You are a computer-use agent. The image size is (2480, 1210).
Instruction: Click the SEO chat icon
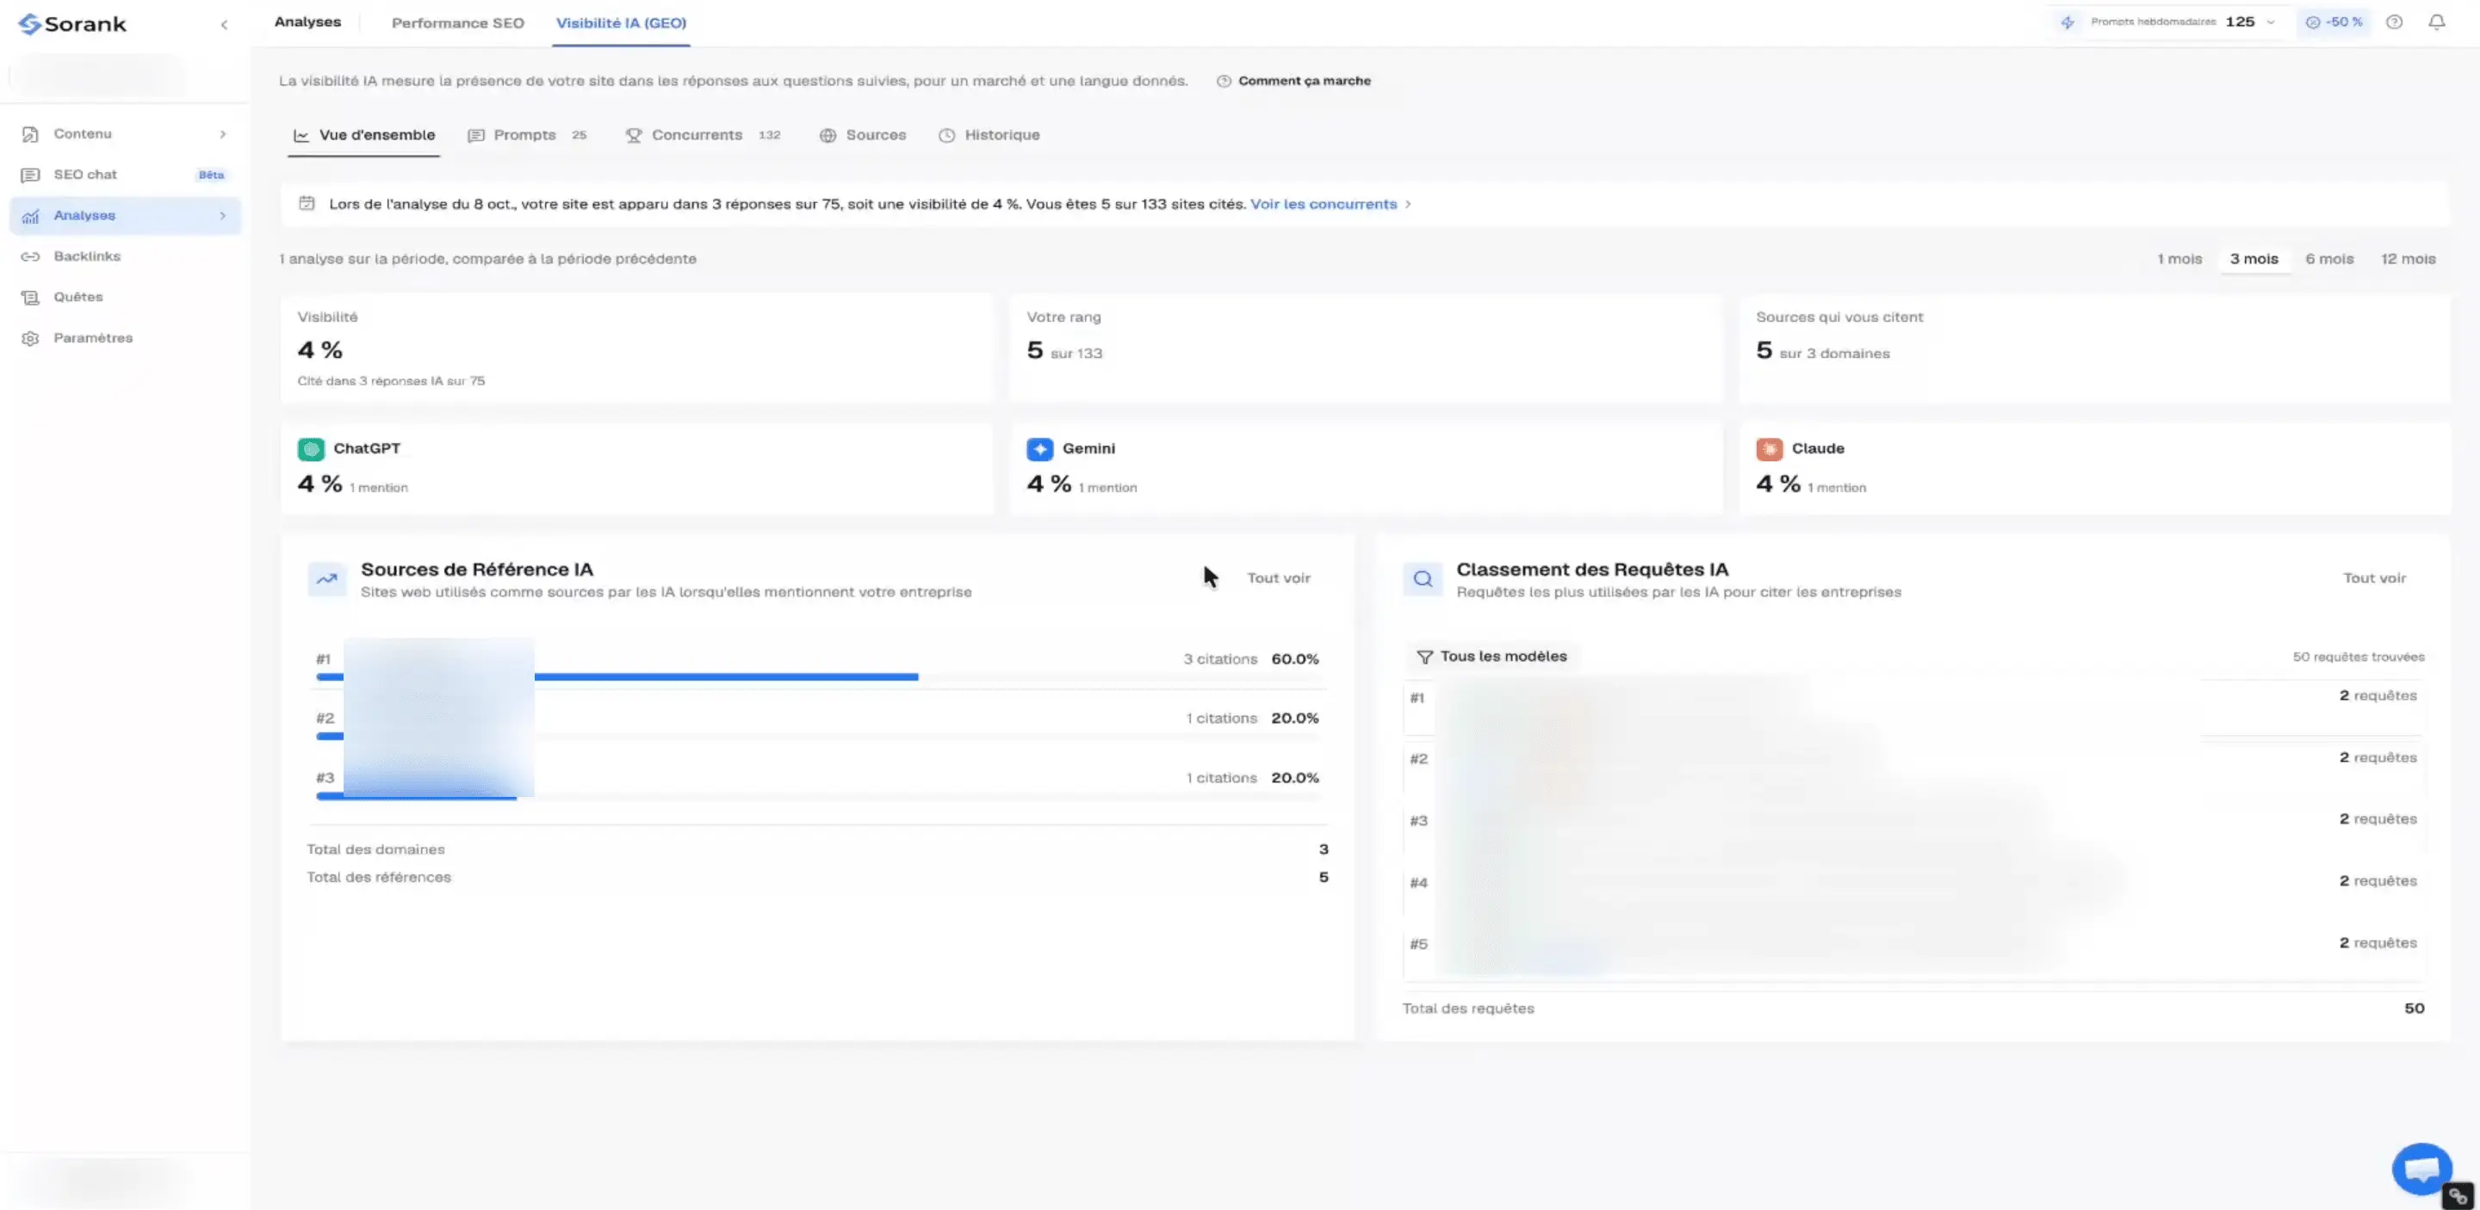[x=31, y=175]
